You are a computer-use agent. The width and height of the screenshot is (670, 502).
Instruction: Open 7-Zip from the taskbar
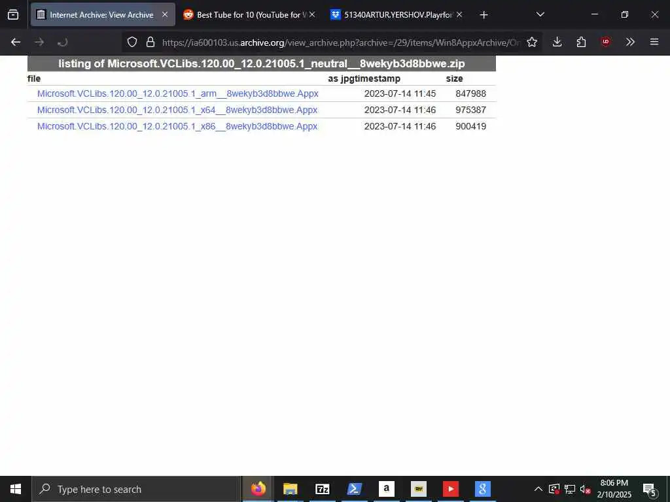point(322,489)
